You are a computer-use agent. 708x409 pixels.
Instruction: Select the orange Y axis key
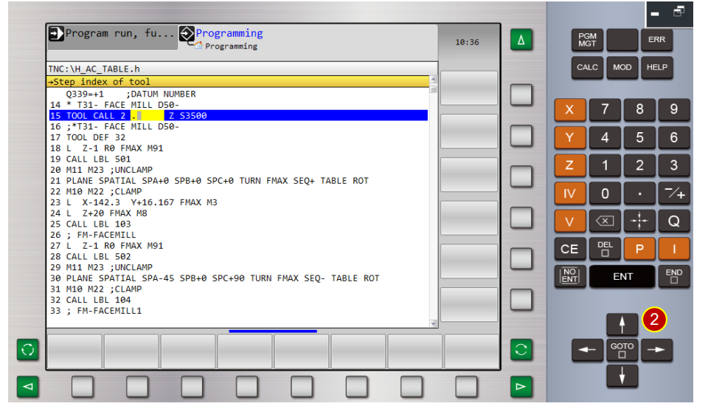[x=570, y=137]
